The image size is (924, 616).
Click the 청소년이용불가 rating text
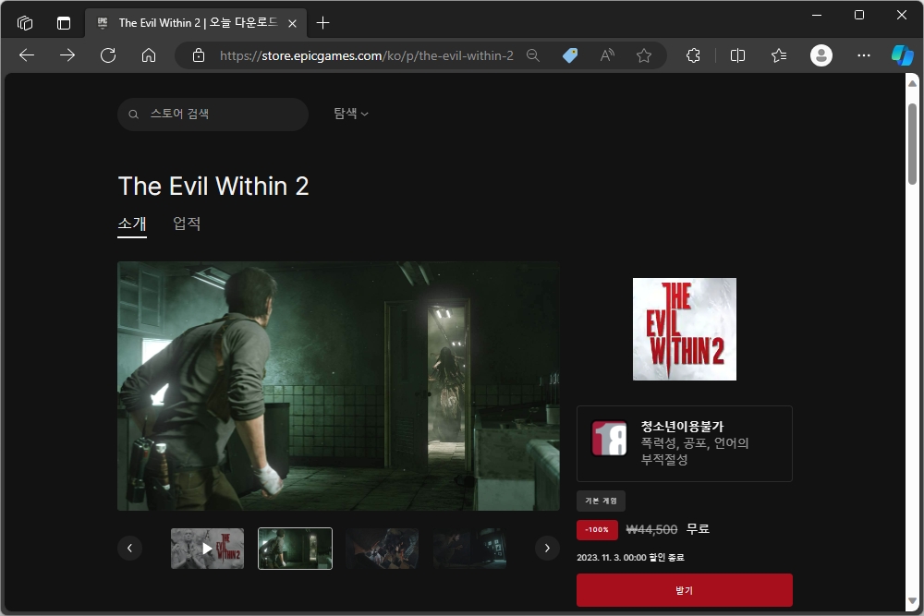(x=683, y=427)
